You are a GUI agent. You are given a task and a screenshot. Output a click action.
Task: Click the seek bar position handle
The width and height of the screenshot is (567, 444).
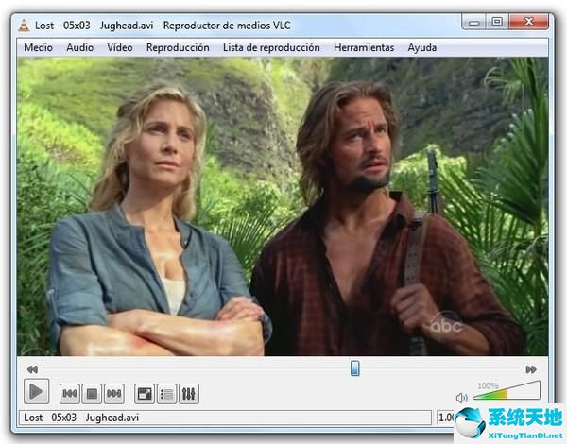point(355,368)
